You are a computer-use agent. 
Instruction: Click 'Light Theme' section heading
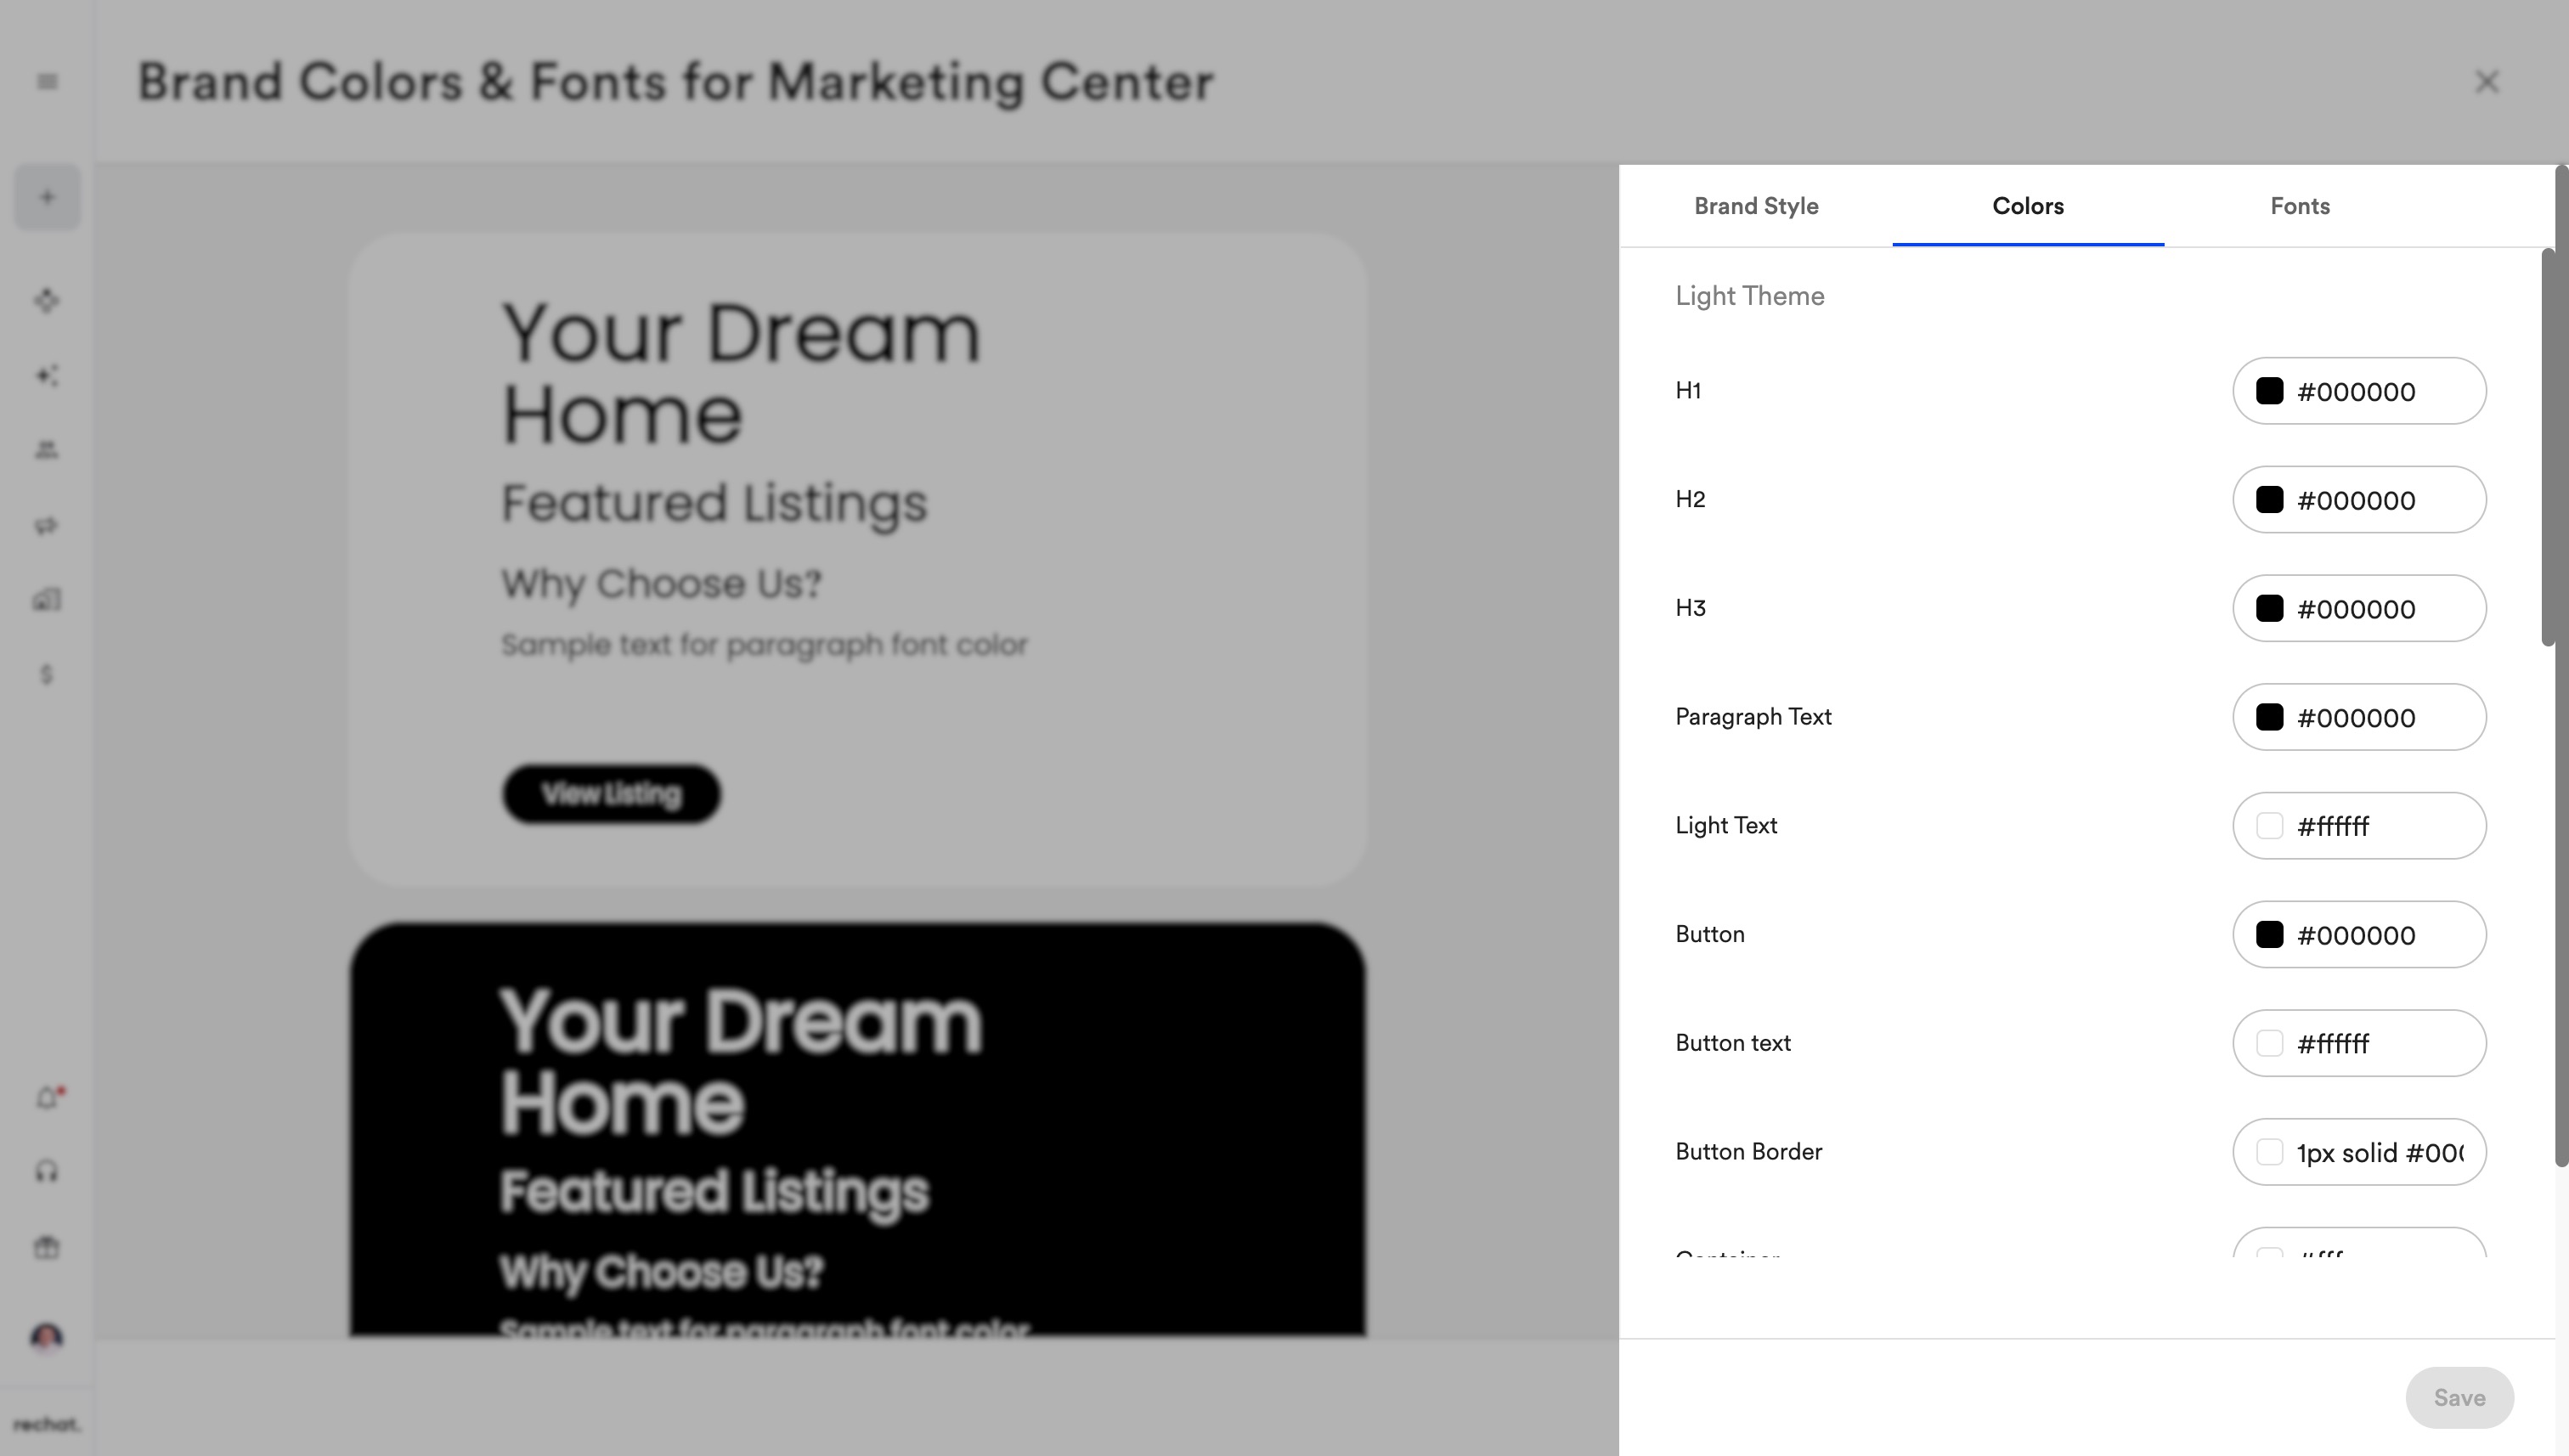1749,296
